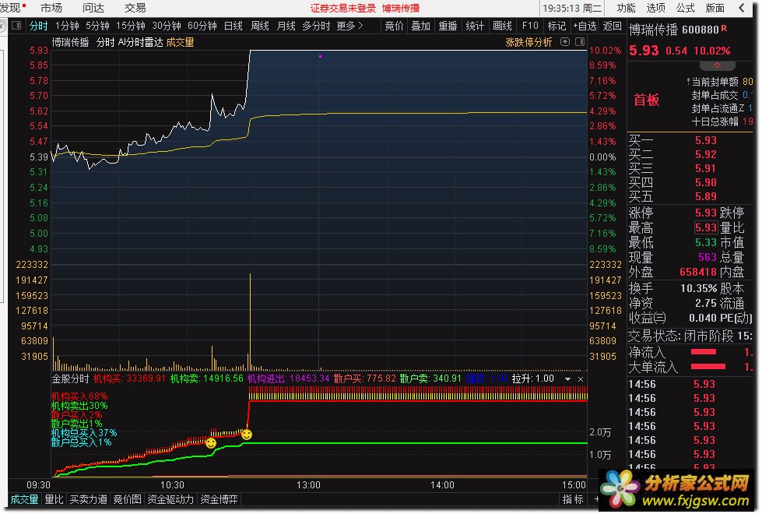Add stock via +自选 button
This screenshot has height=514, width=762.
[x=585, y=26]
